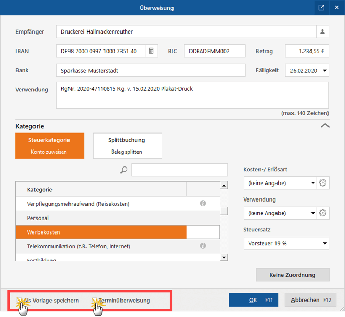The height and width of the screenshot is (317, 345).
Task: Open the Fälligkeit date dropdown
Action: (x=324, y=70)
